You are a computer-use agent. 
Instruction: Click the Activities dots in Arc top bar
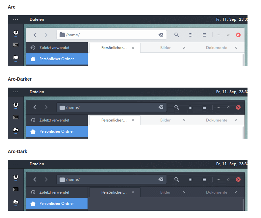coord(16,19)
